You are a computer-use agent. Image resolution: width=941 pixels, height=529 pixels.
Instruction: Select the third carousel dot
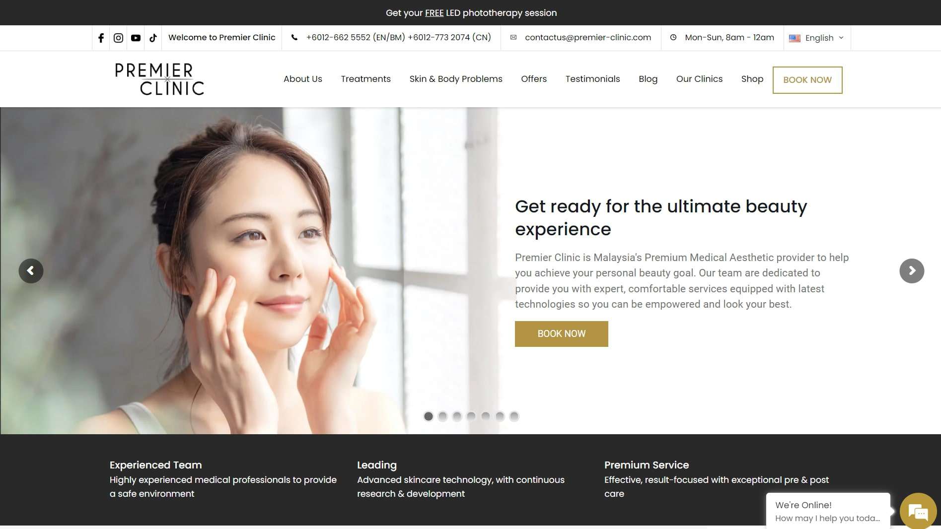[457, 416]
